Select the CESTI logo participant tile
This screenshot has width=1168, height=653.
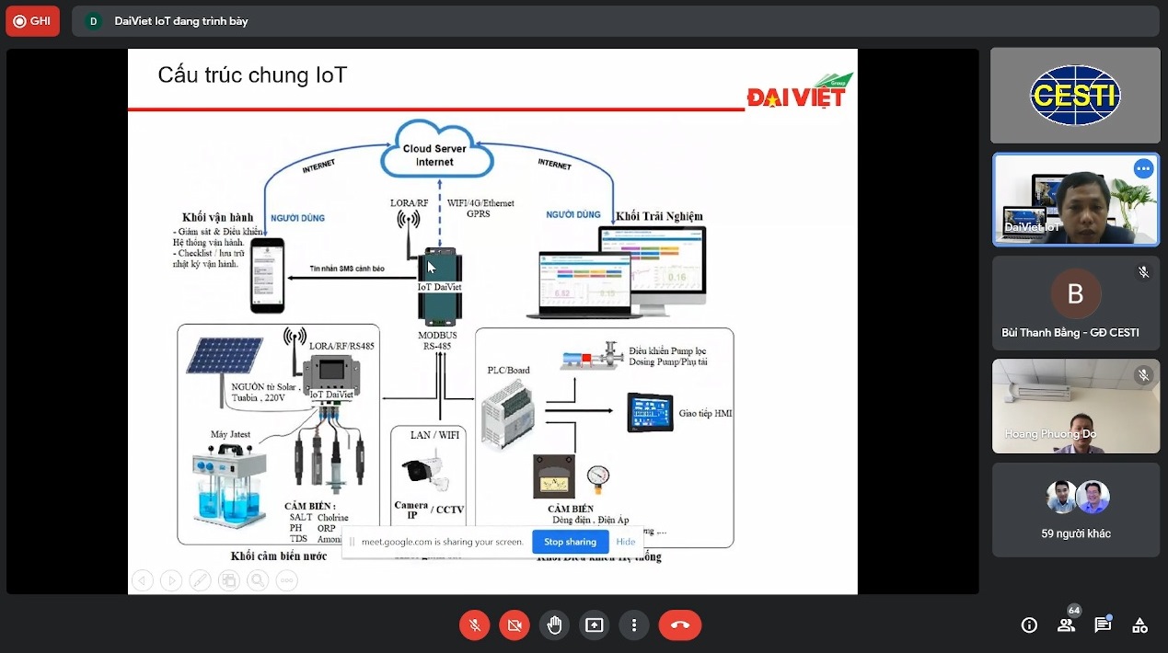point(1075,96)
